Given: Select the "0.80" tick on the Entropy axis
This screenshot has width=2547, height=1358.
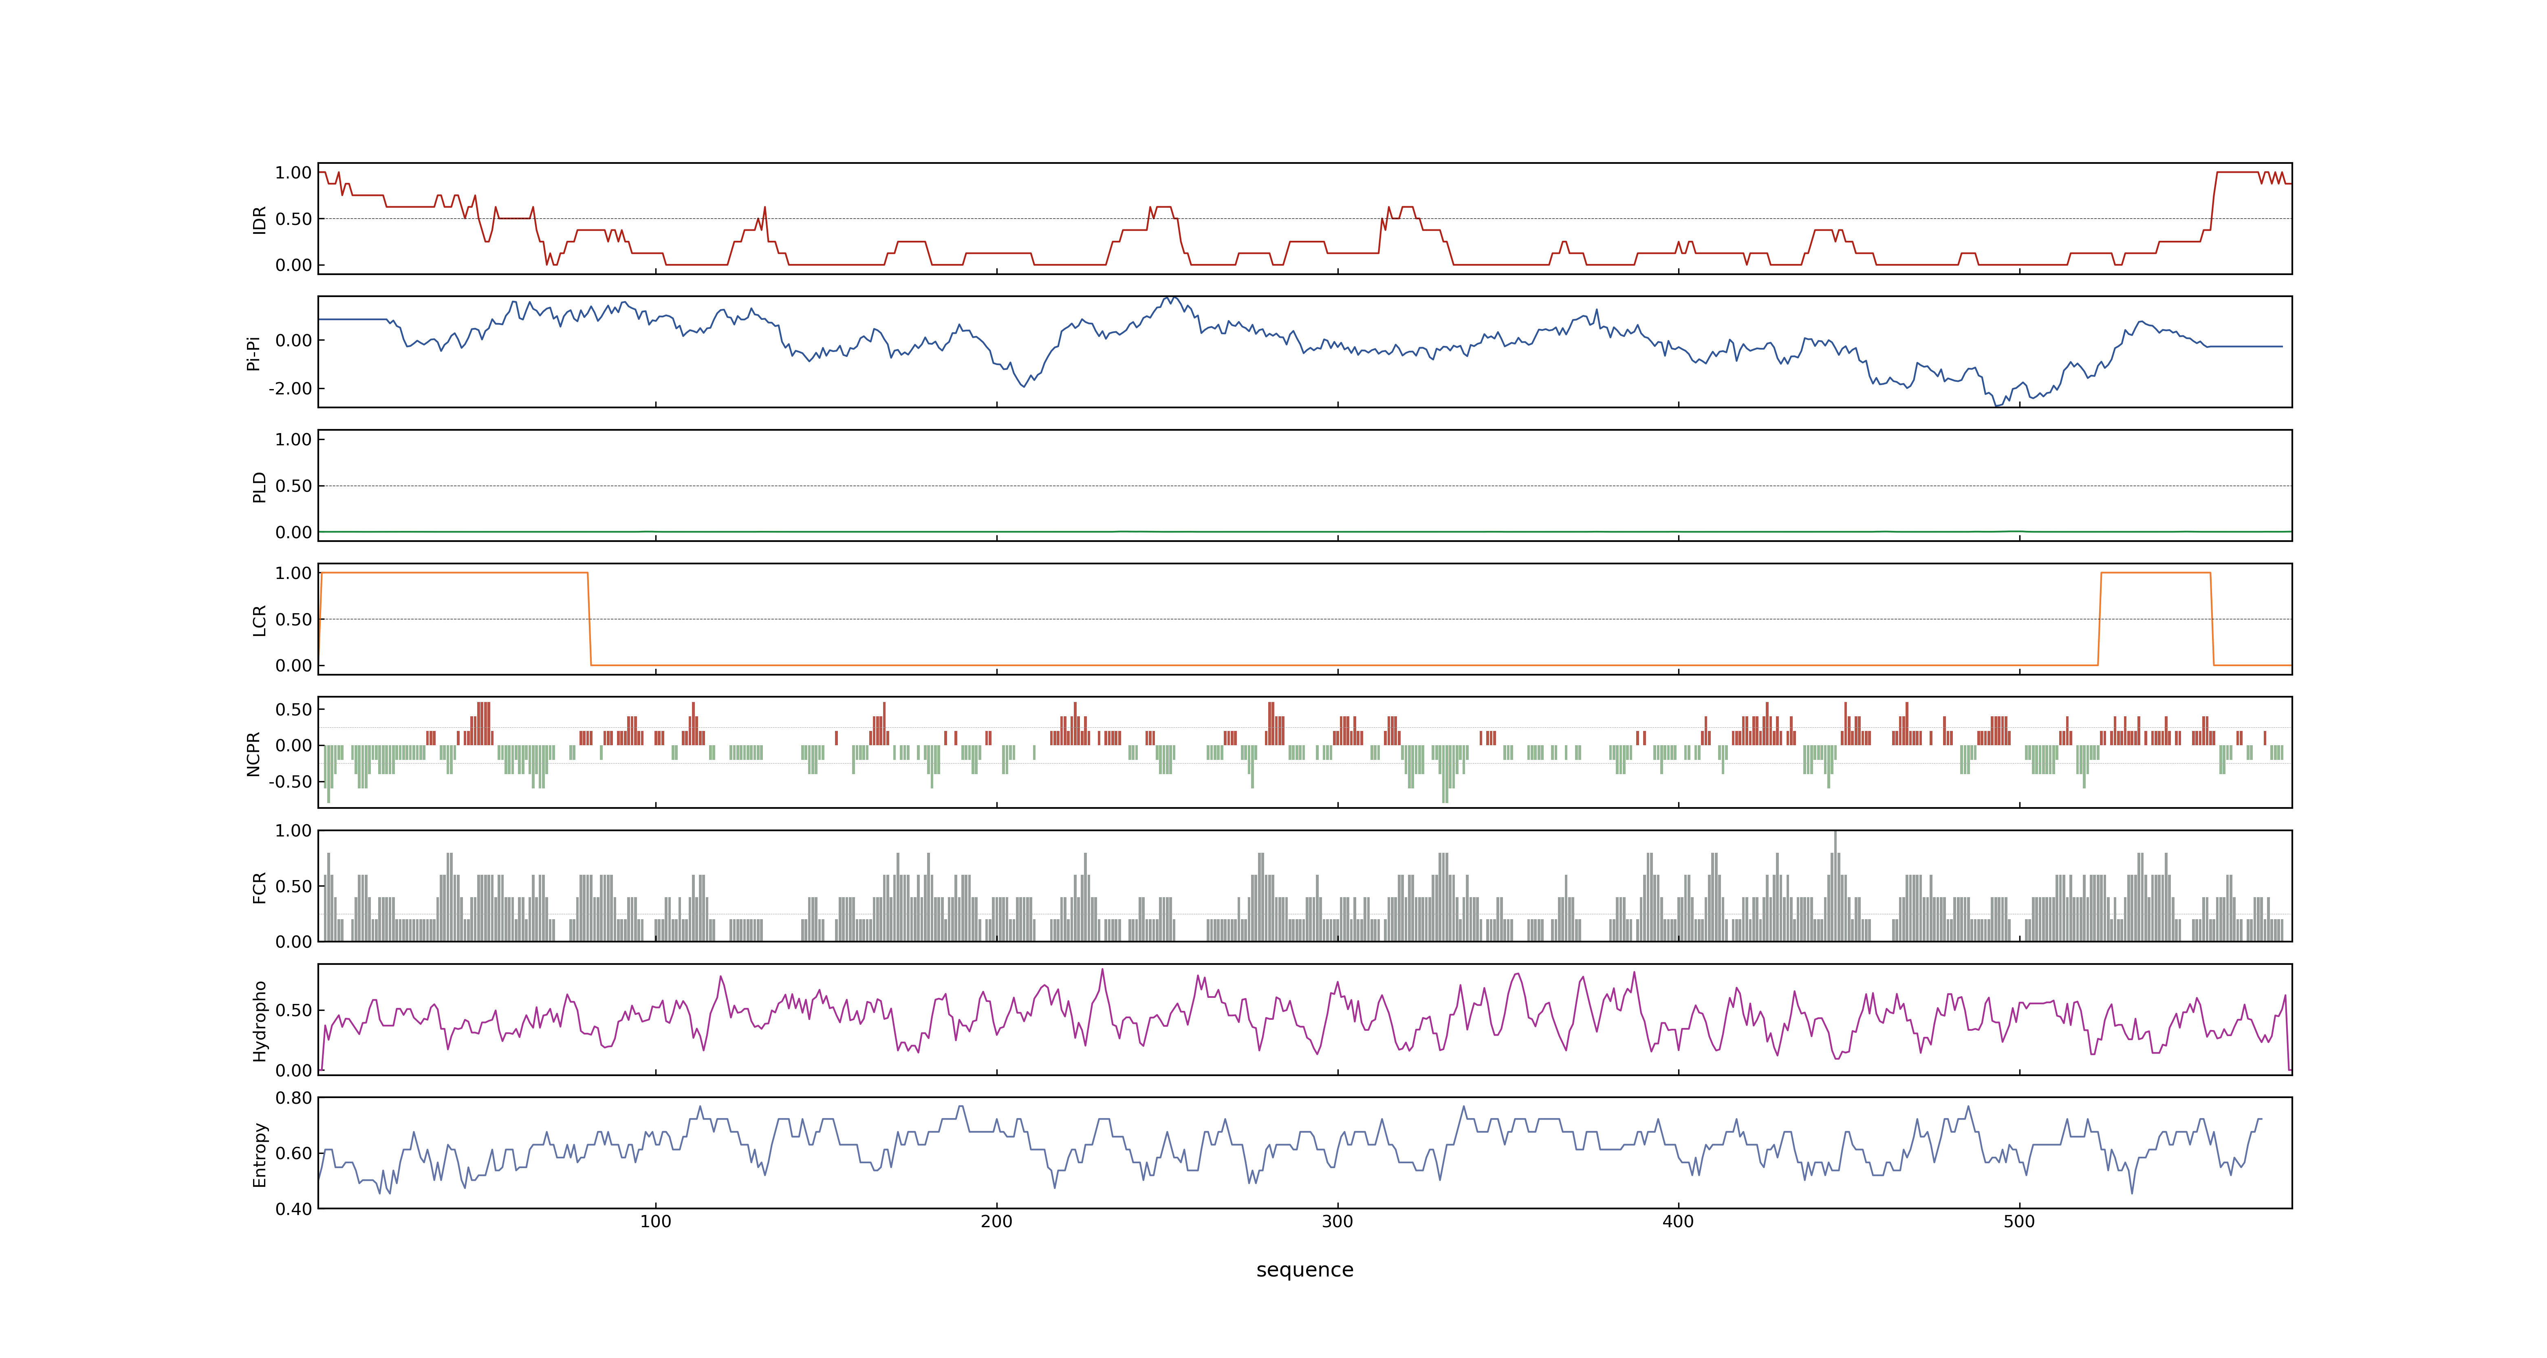Looking at the screenshot, I should click(294, 1097).
